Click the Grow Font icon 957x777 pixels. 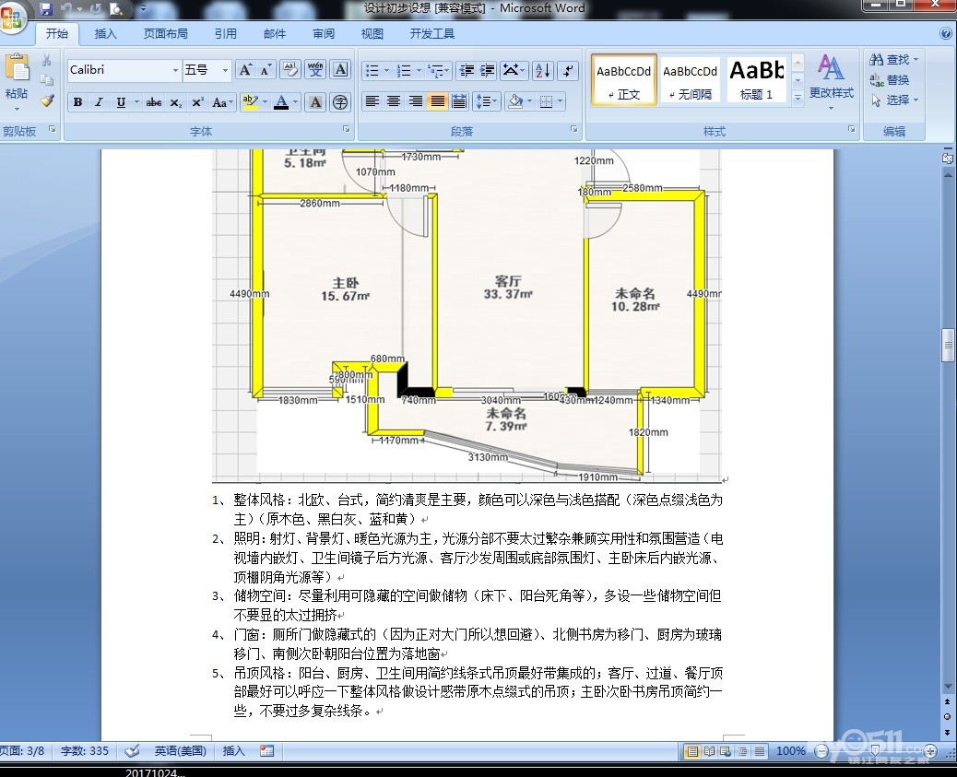click(244, 70)
